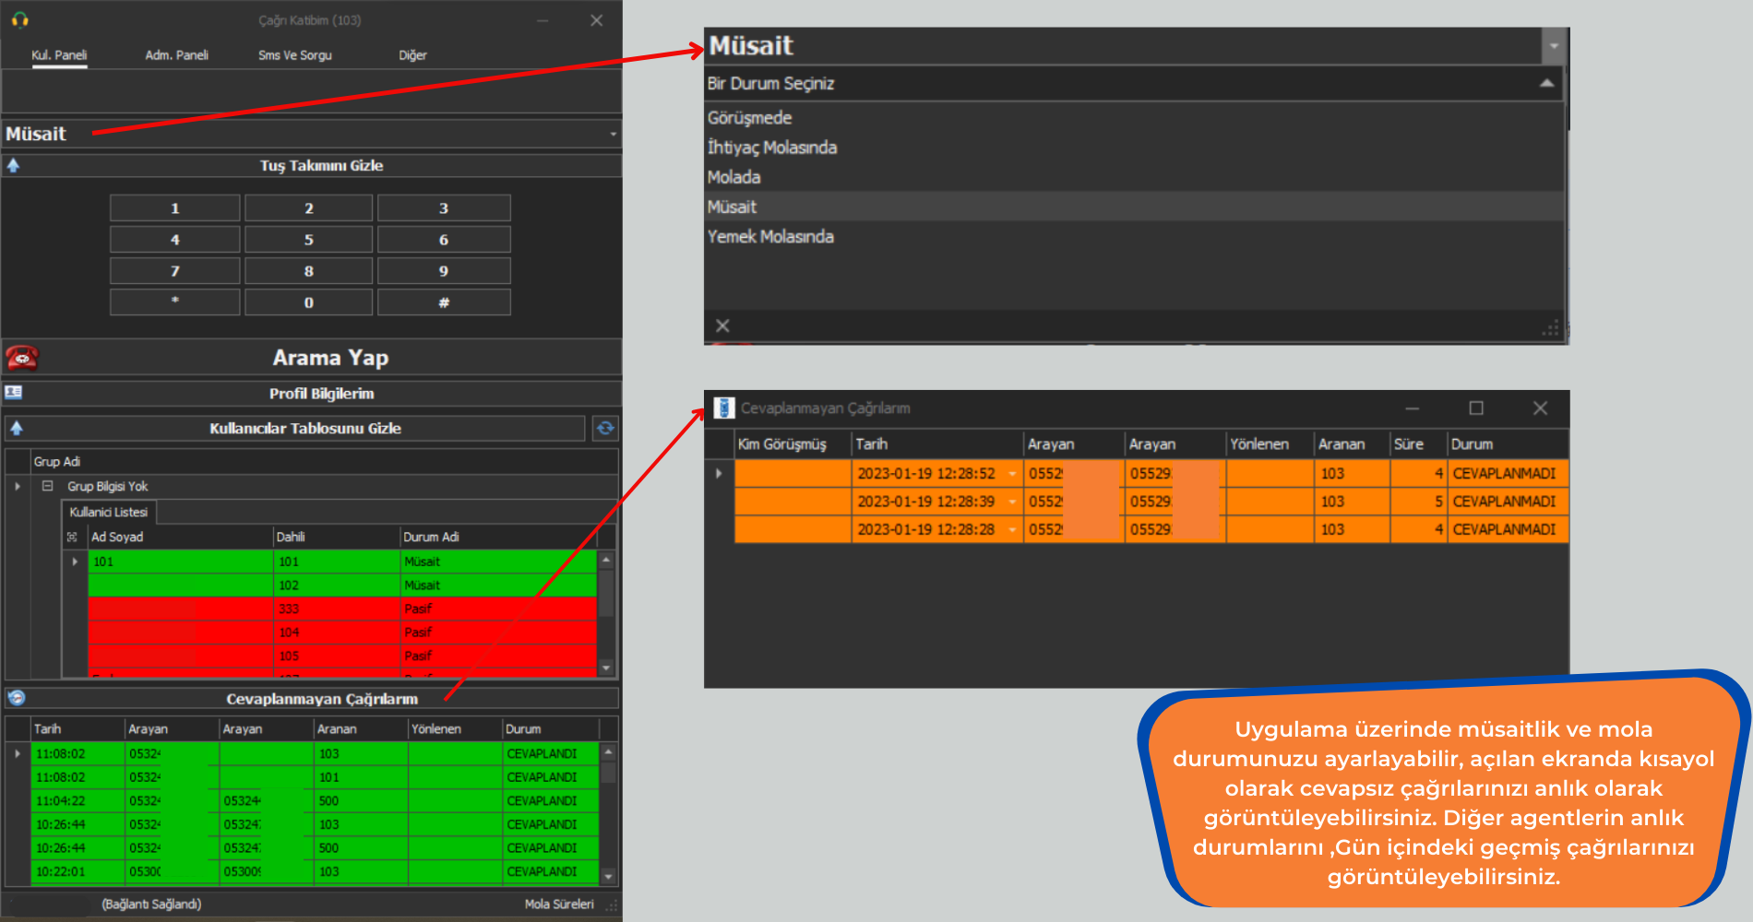Click the Cevaplanmayan Çağrılarım window title icon
This screenshot has width=1753, height=922.
pyautogui.click(x=724, y=408)
